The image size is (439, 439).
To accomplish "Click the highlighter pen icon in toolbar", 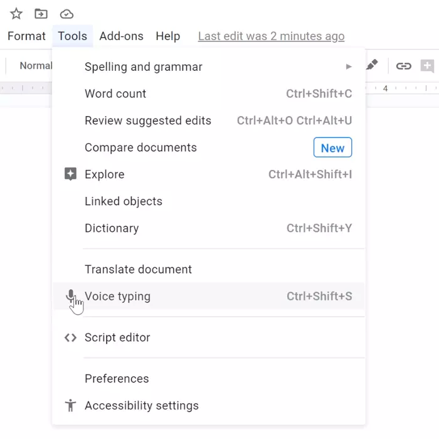I will tap(372, 65).
